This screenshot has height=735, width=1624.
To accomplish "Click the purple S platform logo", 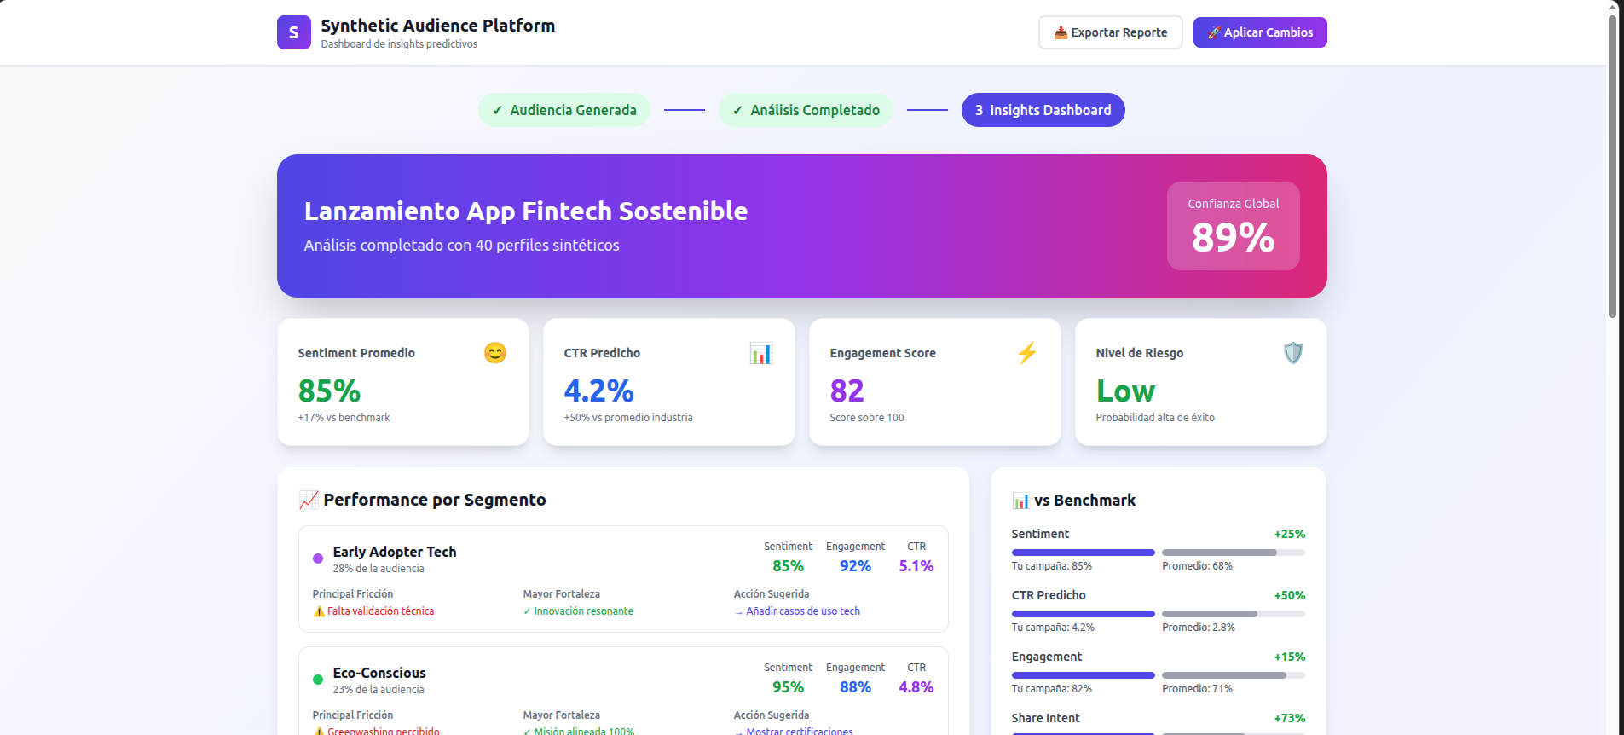I will (x=293, y=32).
